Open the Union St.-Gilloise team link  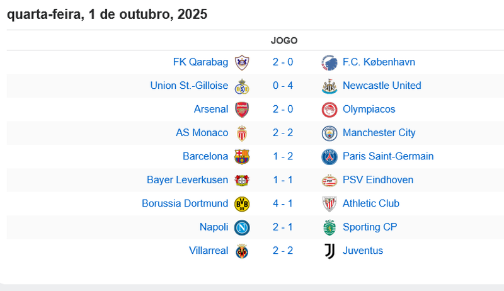point(189,86)
